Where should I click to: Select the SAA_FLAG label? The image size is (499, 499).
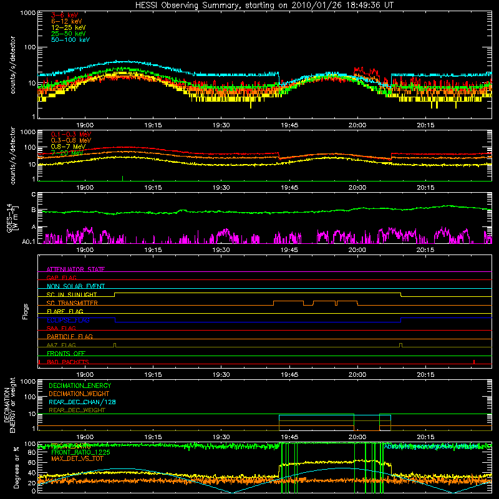(61, 329)
